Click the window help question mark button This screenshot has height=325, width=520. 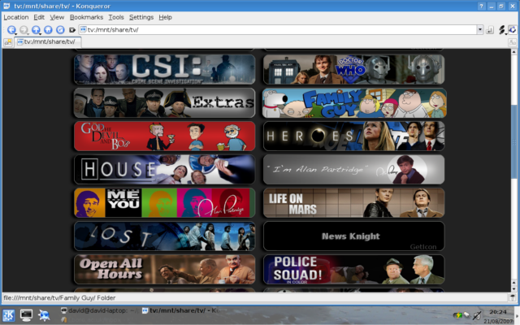click(481, 6)
